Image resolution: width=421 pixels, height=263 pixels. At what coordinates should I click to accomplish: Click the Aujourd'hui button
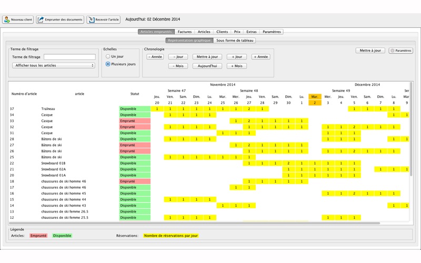tap(207, 66)
